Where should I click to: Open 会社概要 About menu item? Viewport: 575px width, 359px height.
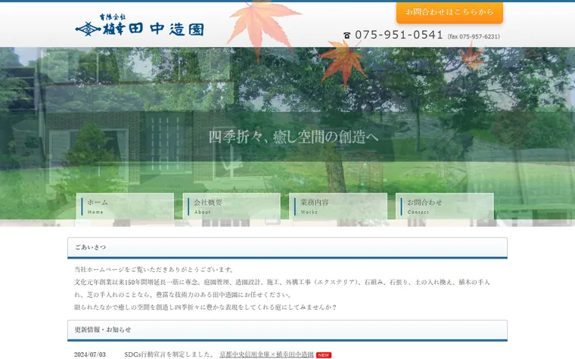click(232, 206)
